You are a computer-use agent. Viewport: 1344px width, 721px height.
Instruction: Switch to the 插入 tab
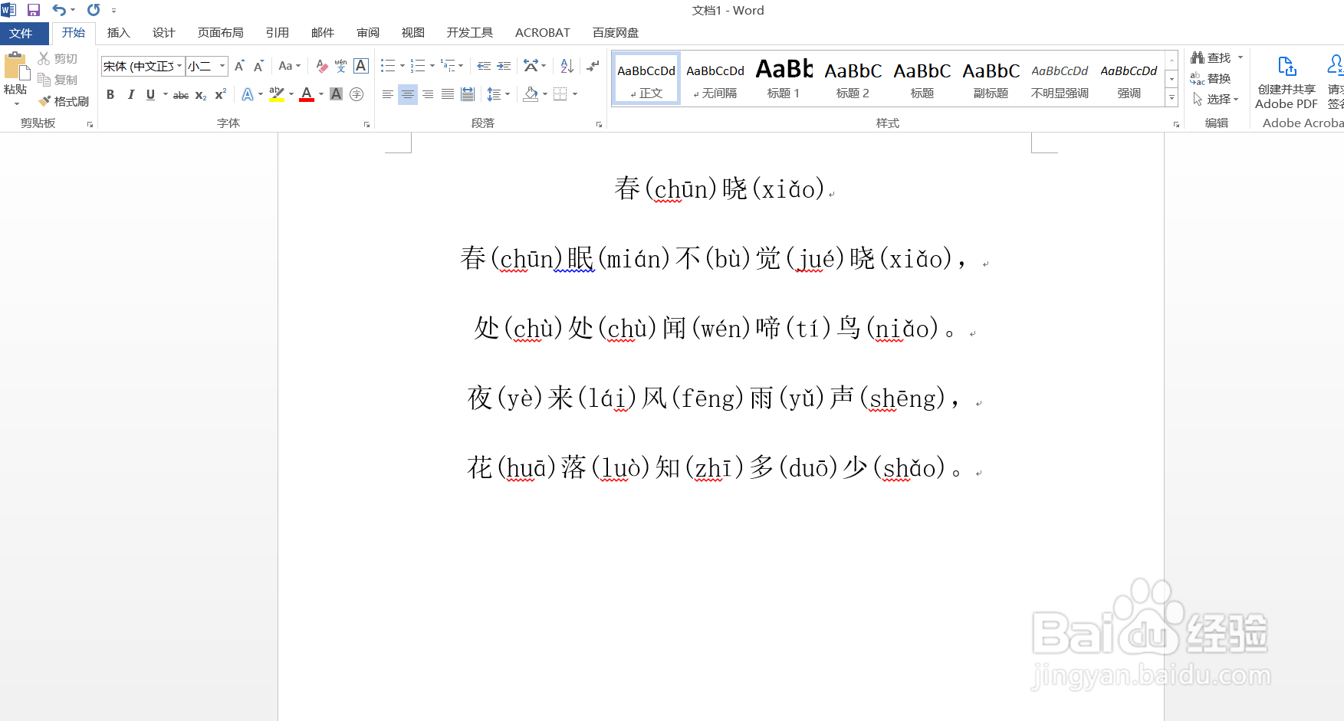[x=119, y=33]
